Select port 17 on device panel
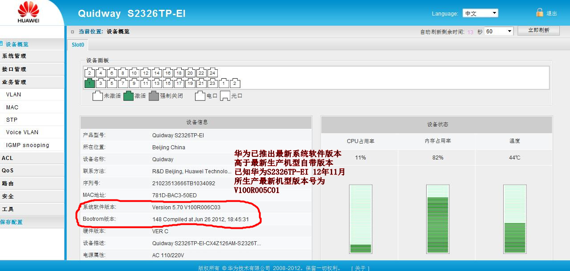This screenshot has width=570, height=271. tap(179, 83)
